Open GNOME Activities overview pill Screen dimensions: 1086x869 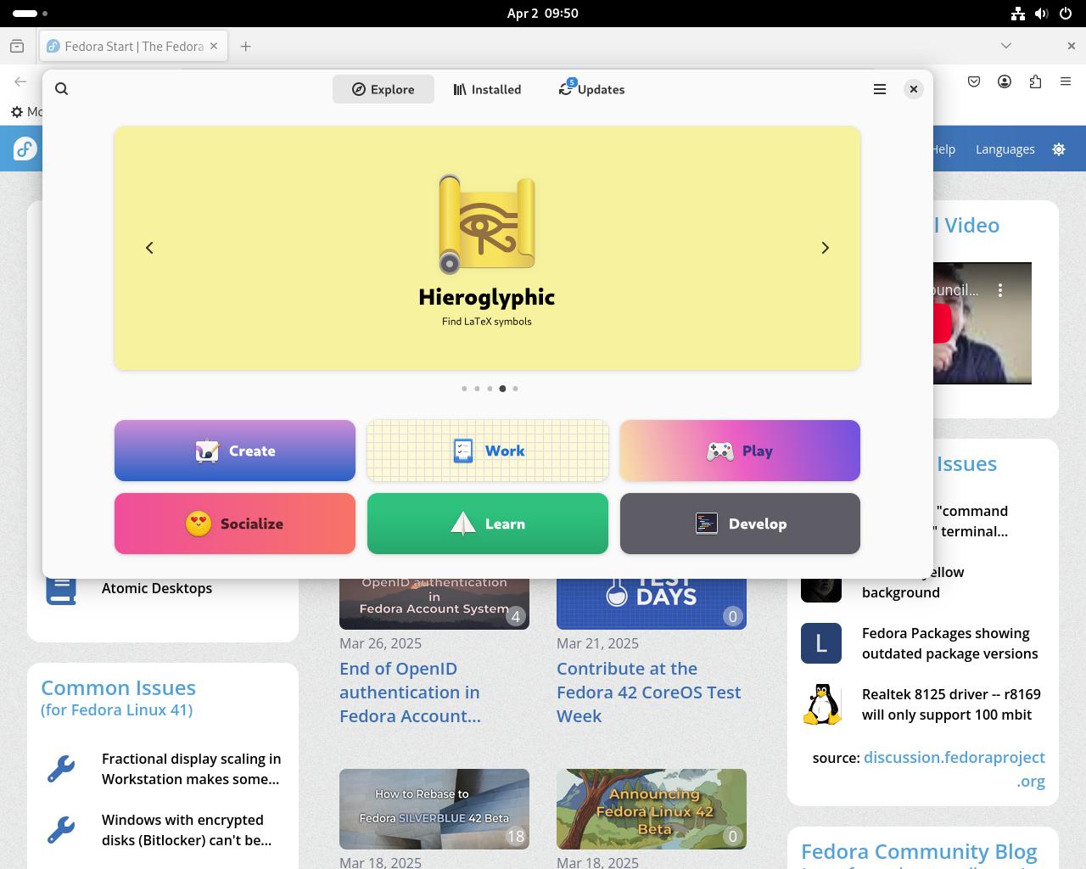coord(31,14)
